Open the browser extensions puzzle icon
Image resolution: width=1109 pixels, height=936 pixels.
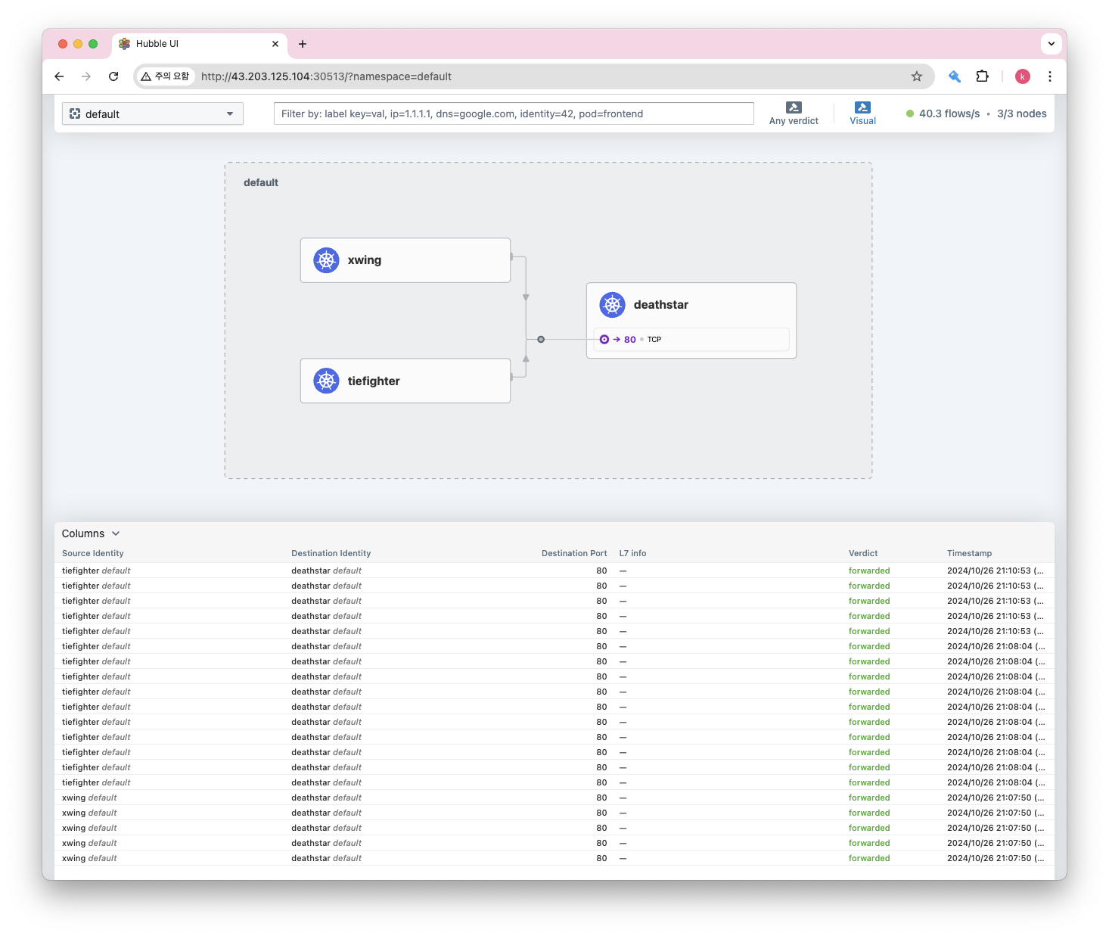[982, 76]
